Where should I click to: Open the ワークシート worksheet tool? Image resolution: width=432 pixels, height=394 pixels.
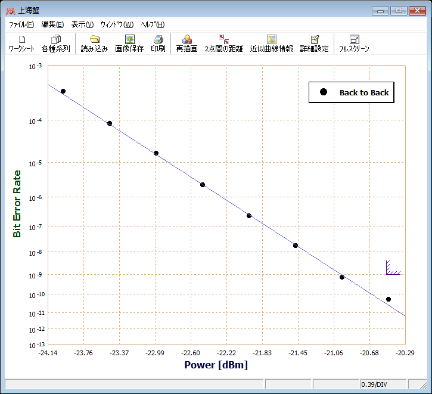21,44
